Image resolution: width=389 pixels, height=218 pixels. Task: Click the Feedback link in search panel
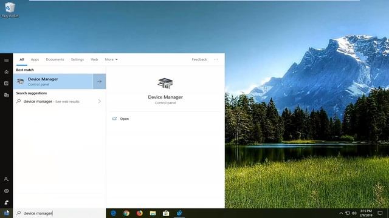199,59
